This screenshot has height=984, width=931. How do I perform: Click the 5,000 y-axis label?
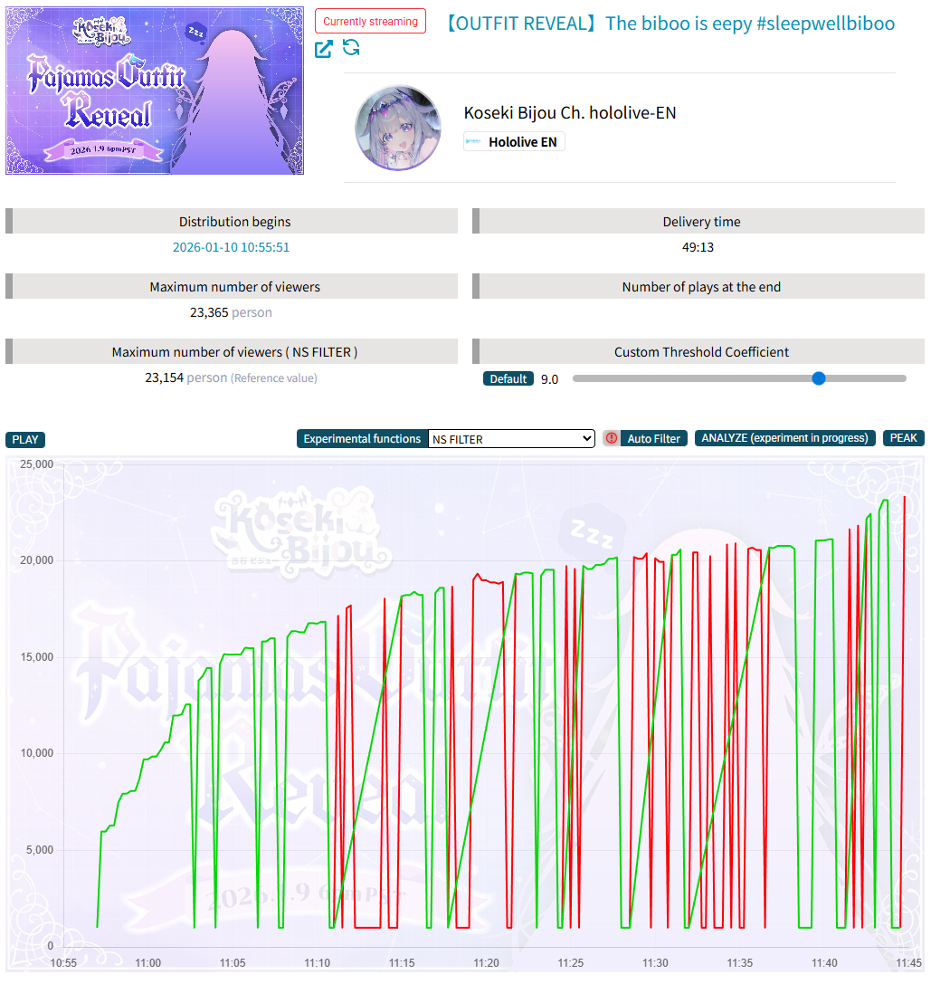40,850
